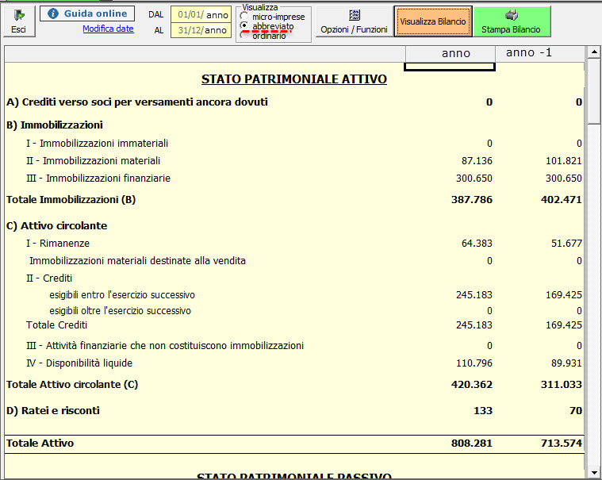Click the value 101.821 in anno -1 column

click(x=564, y=161)
